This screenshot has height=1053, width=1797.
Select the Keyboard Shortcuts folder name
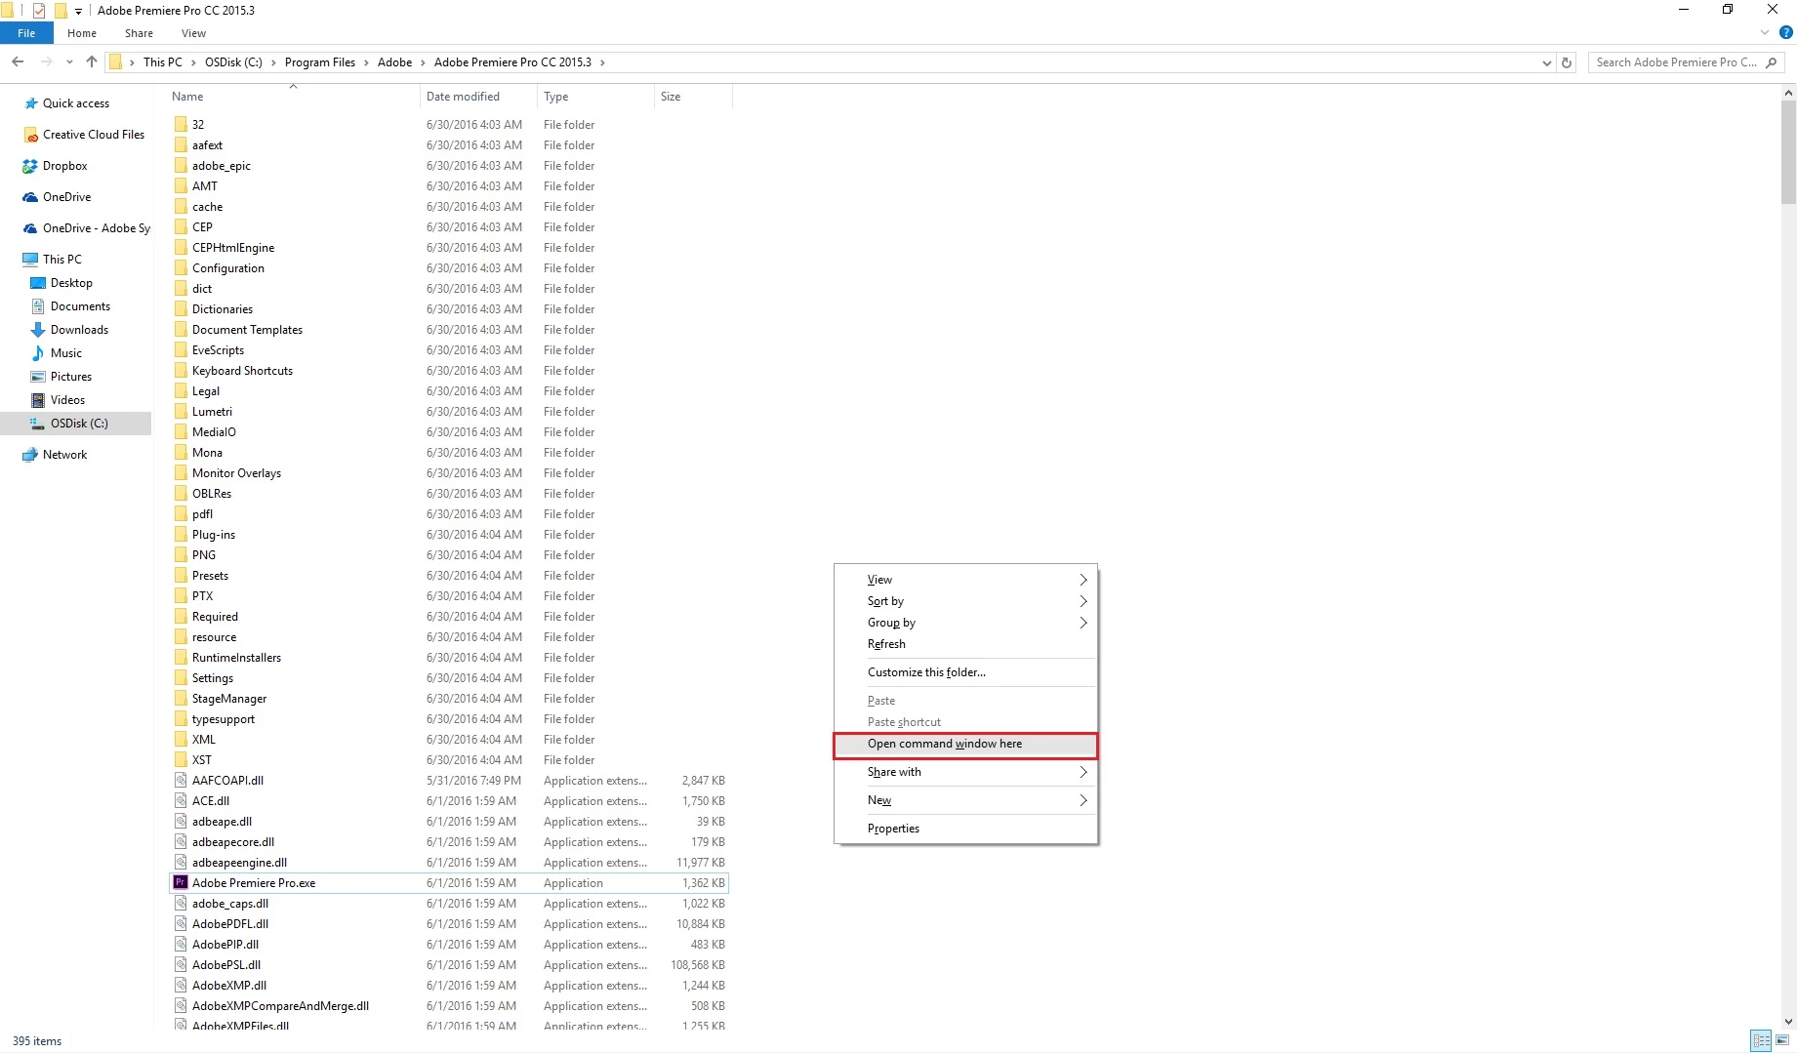pos(242,371)
